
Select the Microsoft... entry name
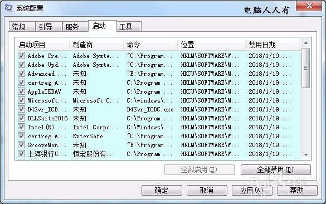[x=47, y=101]
